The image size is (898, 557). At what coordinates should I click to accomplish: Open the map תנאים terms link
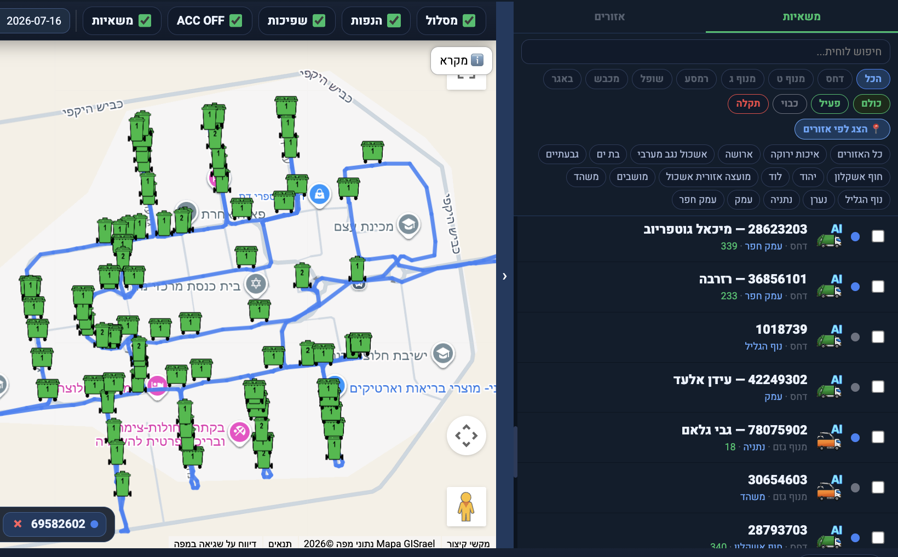(280, 543)
